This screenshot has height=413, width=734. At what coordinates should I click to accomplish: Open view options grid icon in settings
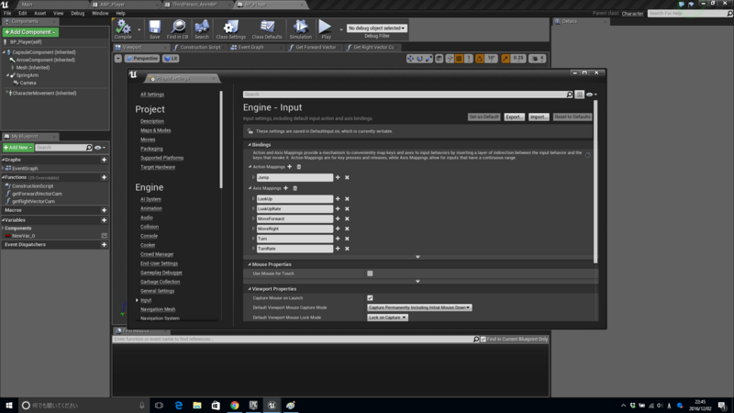pyautogui.click(x=580, y=95)
